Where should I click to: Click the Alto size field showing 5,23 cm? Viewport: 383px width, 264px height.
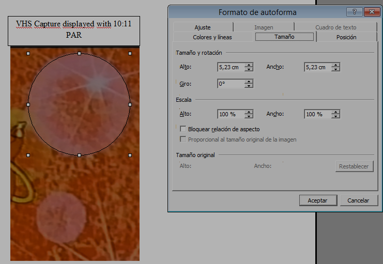point(231,67)
